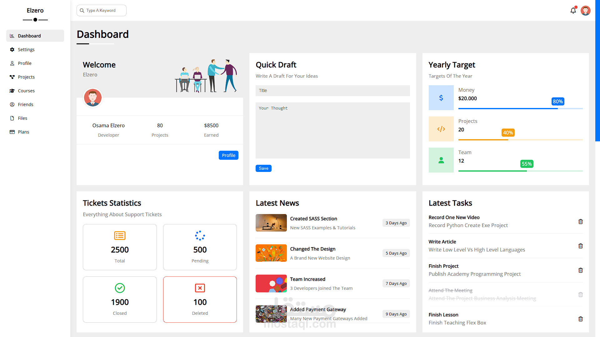
Task: Open the Created SASS Section thumbnail
Action: click(x=271, y=223)
